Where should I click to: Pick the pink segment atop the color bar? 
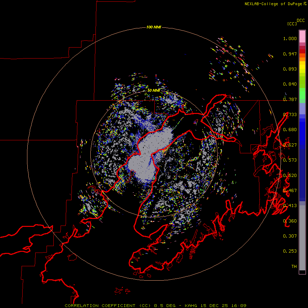tap(302, 36)
